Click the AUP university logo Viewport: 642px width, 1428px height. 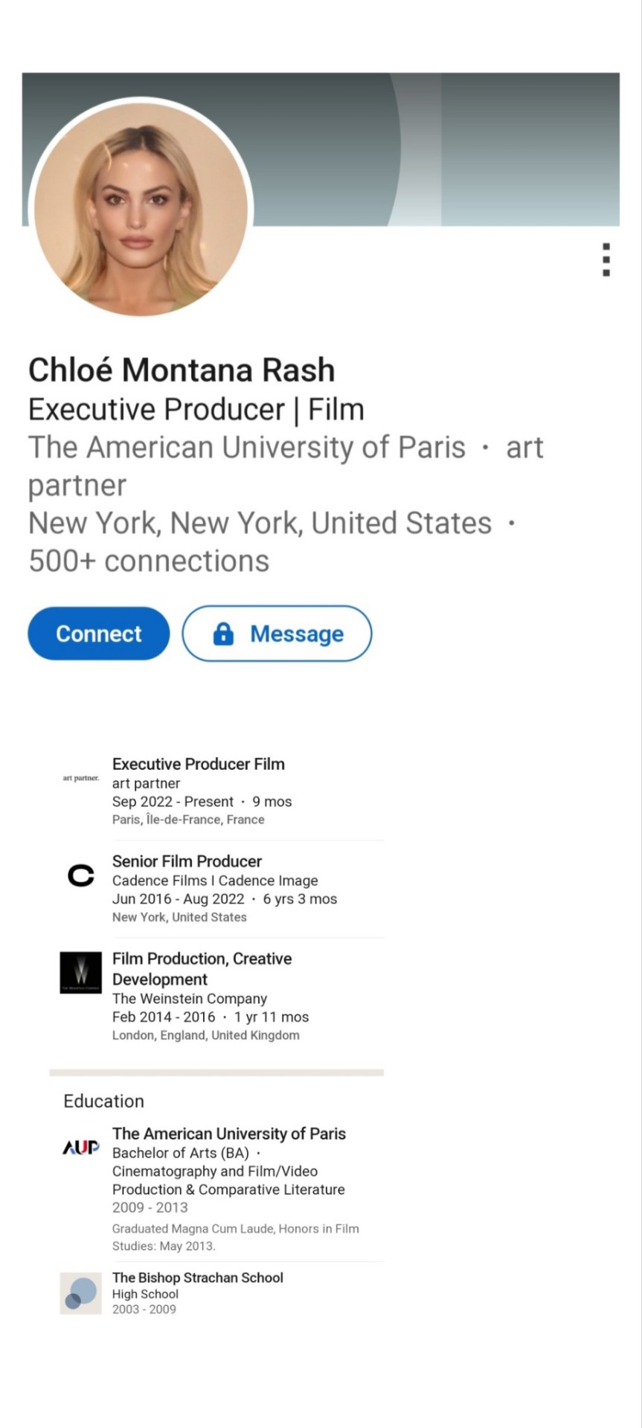click(80, 1148)
